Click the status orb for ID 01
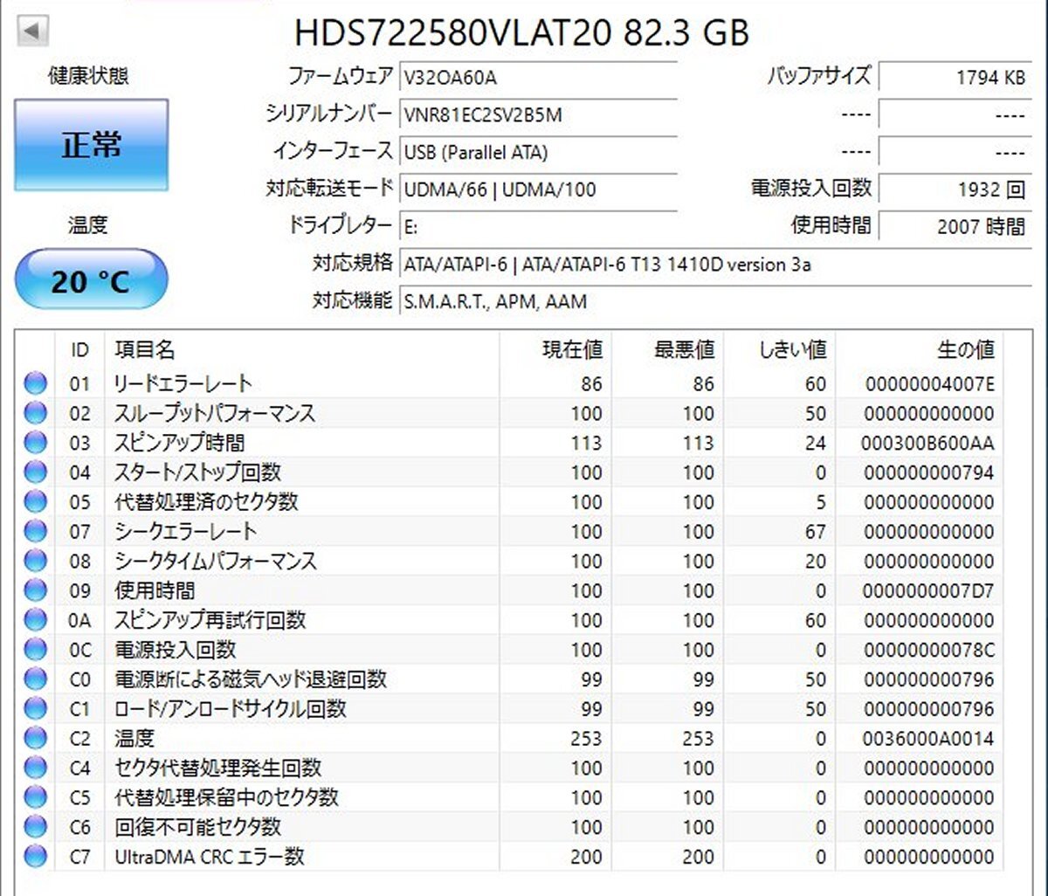Image resolution: width=1048 pixels, height=896 pixels. (35, 383)
